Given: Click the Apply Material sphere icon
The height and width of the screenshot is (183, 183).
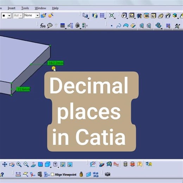Looking at the screenshot, I should [51, 15].
